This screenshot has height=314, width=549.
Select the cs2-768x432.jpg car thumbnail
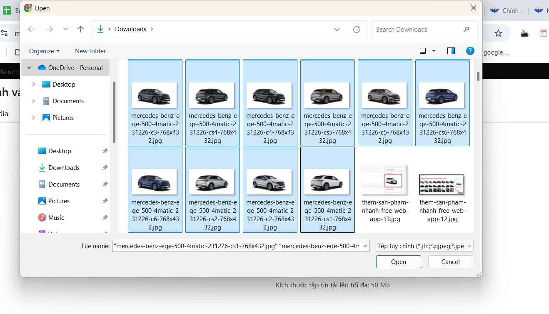(212, 189)
